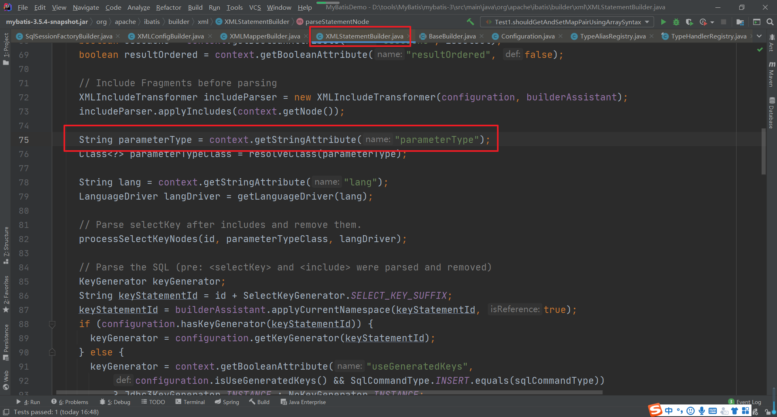Close the XMLConfigBuilder.java tab
The height and width of the screenshot is (417, 777).
click(x=210, y=36)
